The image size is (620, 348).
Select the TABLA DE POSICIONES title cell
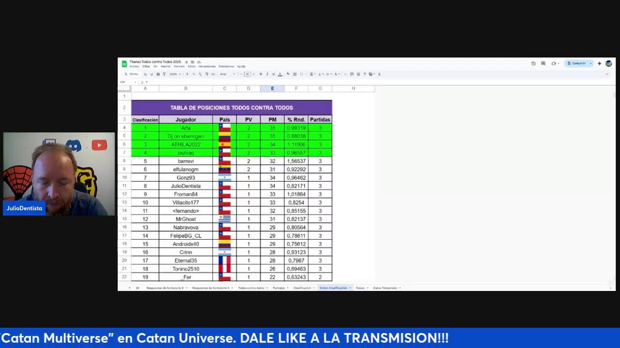(x=232, y=107)
